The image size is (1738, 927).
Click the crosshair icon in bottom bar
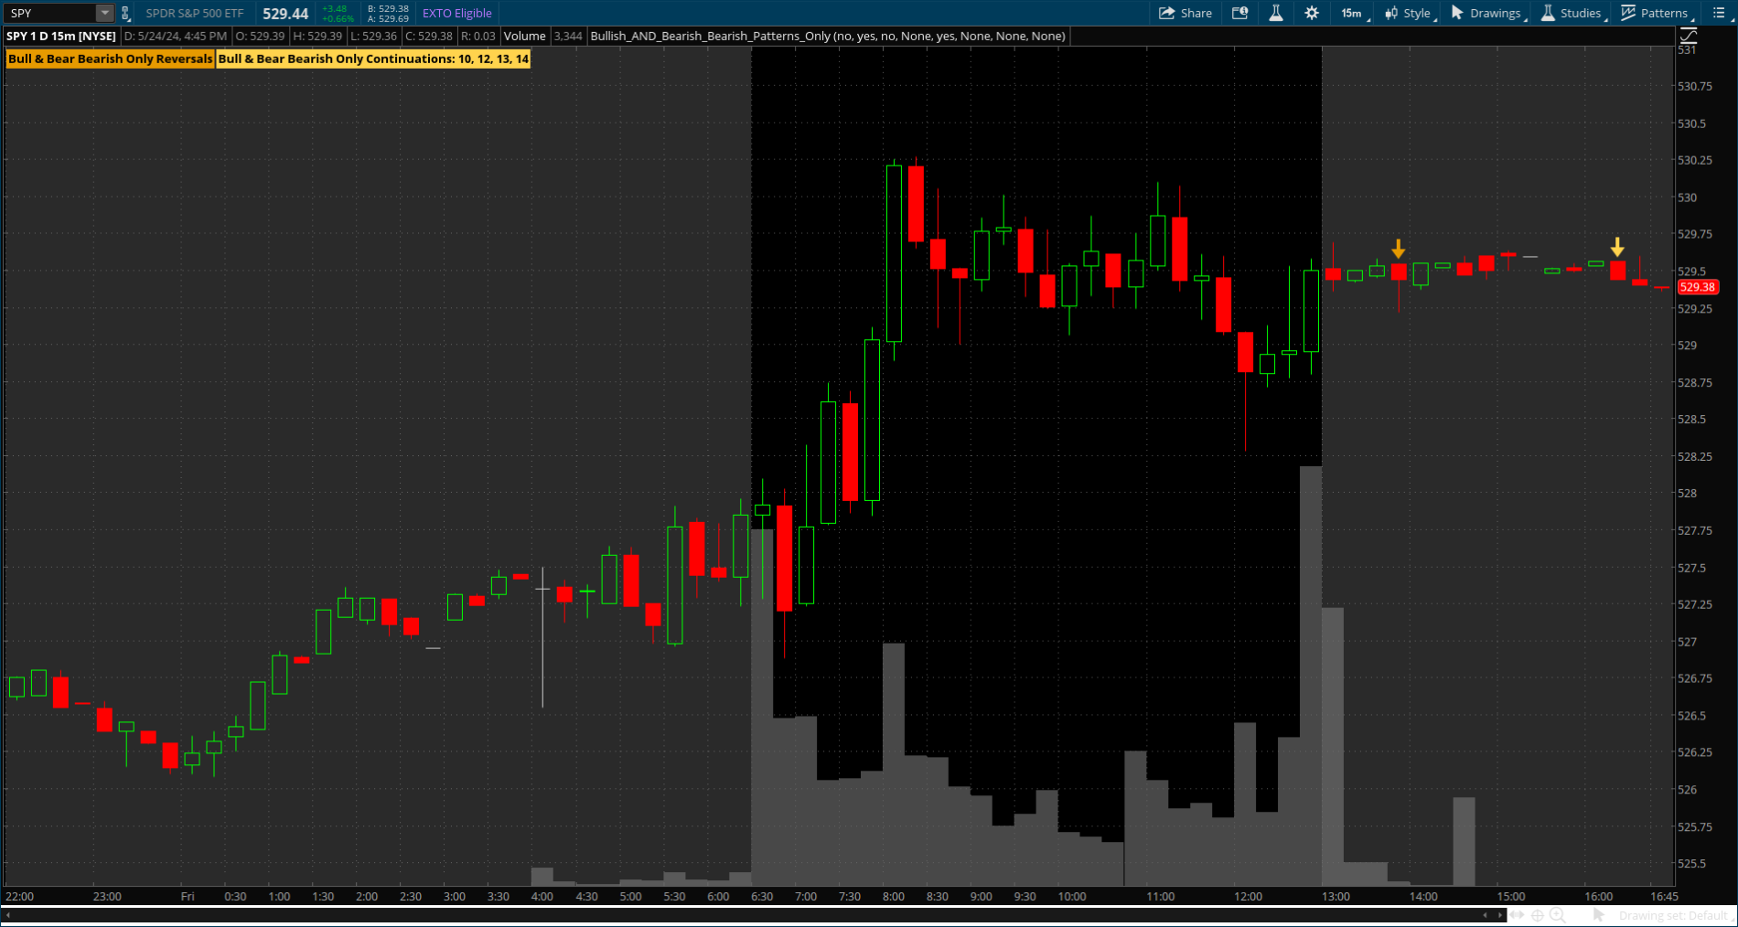1538,915
